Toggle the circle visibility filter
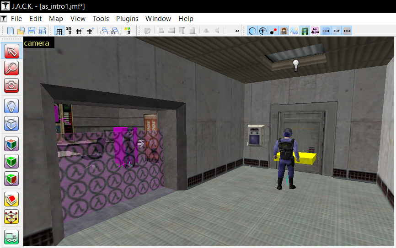Image resolution: width=396 pixels, height=248 pixels. tap(252, 31)
